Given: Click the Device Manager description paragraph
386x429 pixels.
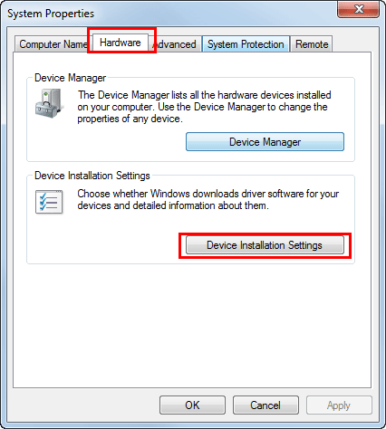Looking at the screenshot, I should pyautogui.click(x=204, y=107).
